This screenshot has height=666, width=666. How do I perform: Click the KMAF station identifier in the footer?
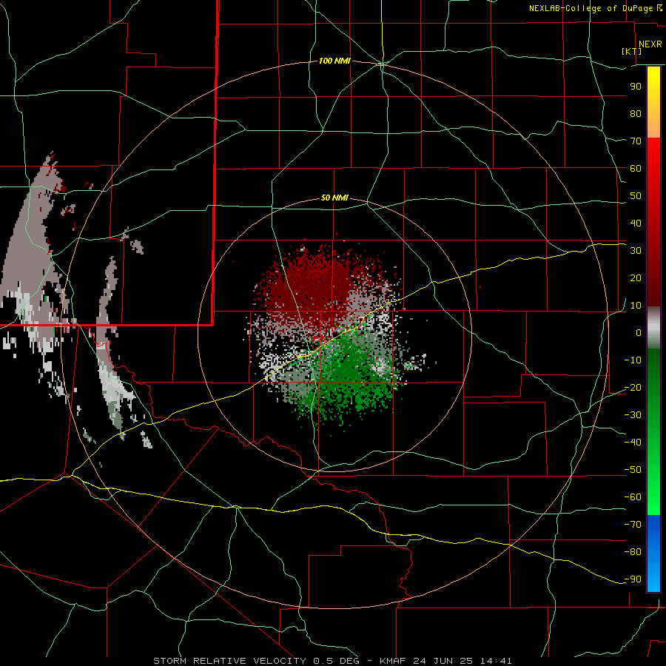coord(392,661)
